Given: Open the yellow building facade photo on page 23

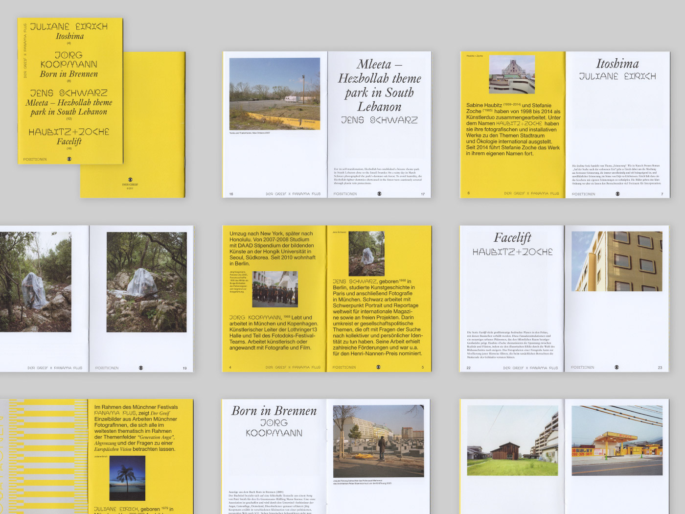Looking at the screenshot, I should coord(616,261).
